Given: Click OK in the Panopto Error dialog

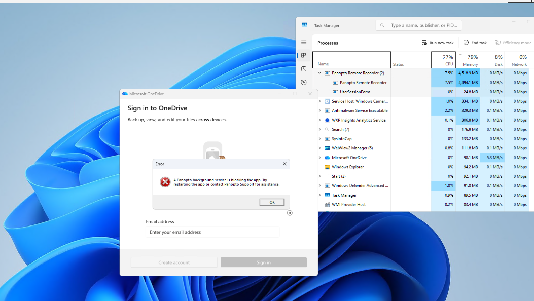Looking at the screenshot, I should pyautogui.click(x=272, y=202).
